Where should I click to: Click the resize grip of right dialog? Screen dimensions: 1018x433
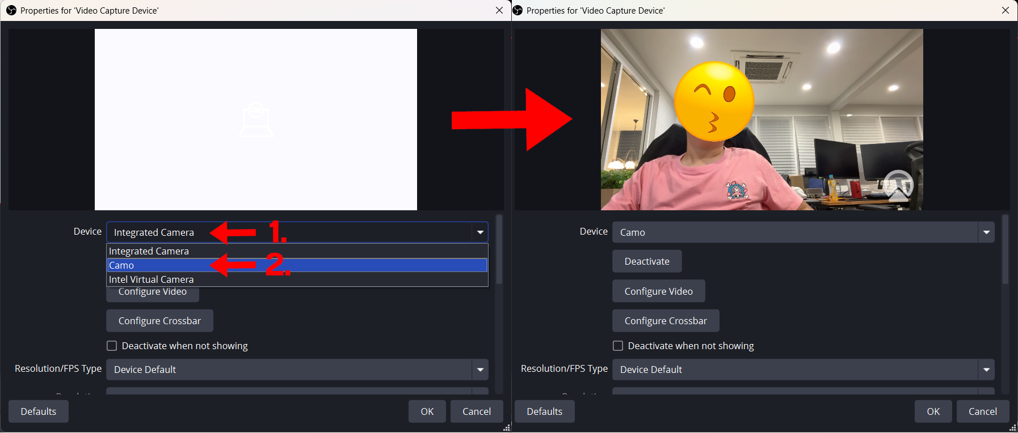[x=1013, y=428]
